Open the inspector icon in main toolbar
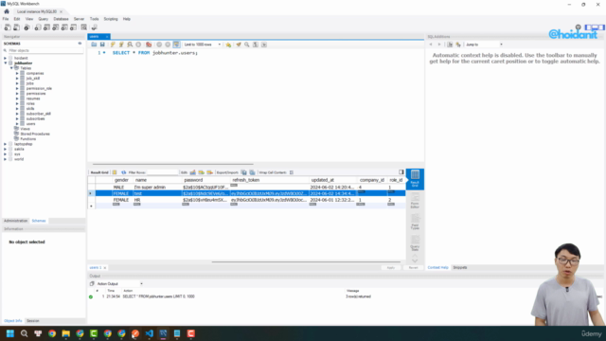 point(27,27)
